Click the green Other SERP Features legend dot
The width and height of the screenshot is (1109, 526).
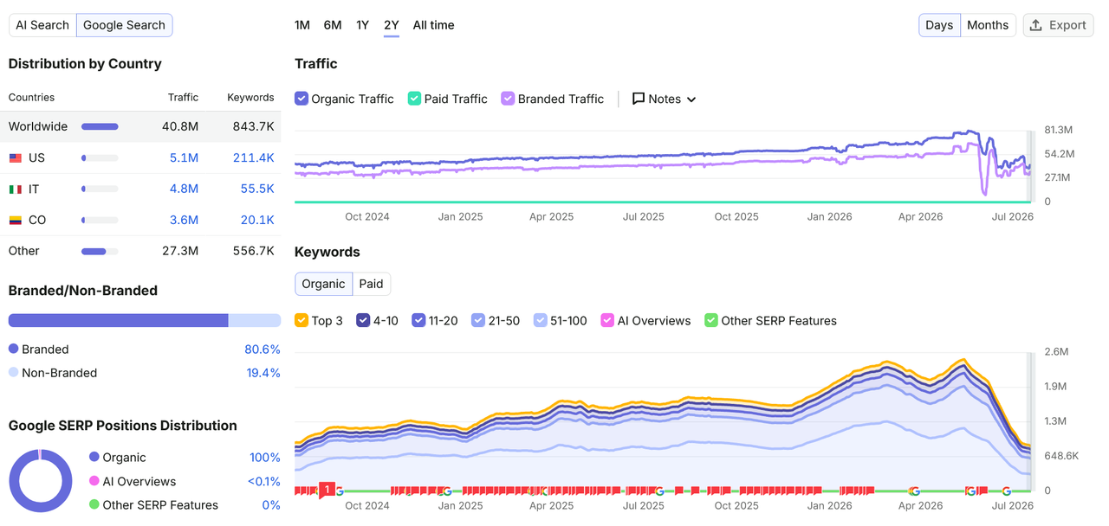(94, 505)
